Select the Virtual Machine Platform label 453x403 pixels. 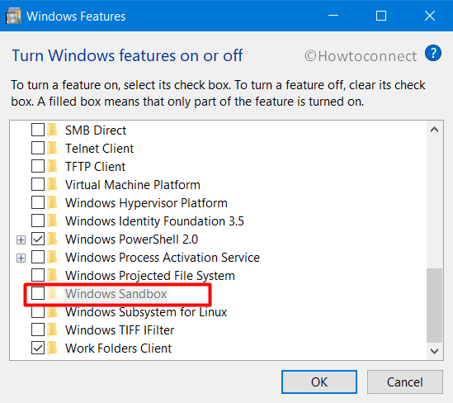click(x=133, y=185)
